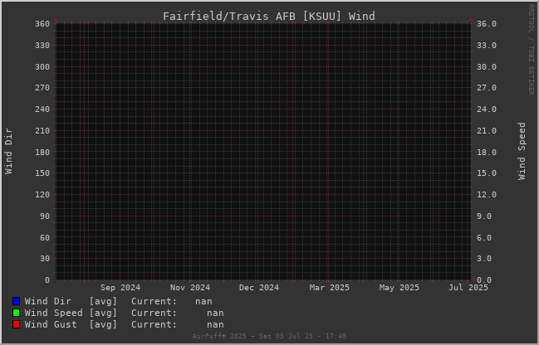Click the vertical Wind Speed axis title
The height and width of the screenshot is (345, 539).
(522, 152)
